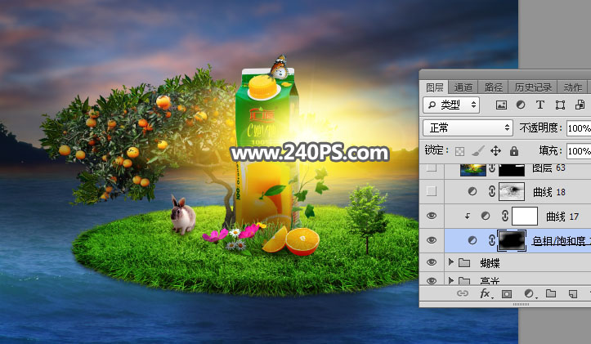Expand the 蝴蝶 layer group
This screenshot has width=591, height=344.
click(451, 263)
